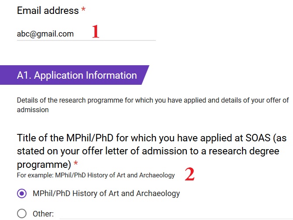Select the MPhil/PhD History of Art radio button

click(22, 193)
